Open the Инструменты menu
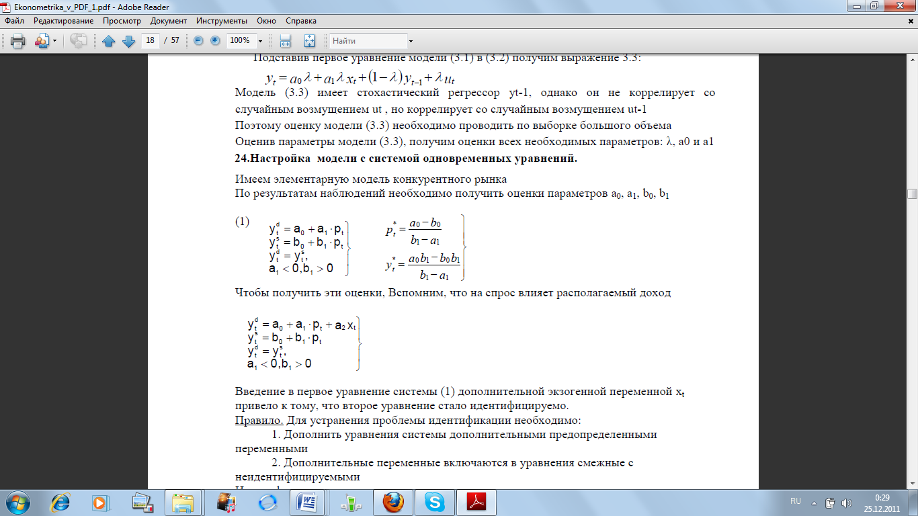Viewport: 918px width, 516px height. pos(221,21)
